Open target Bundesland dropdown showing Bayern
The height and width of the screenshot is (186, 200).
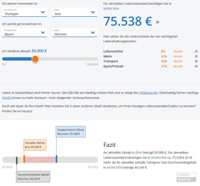(x=25, y=32)
